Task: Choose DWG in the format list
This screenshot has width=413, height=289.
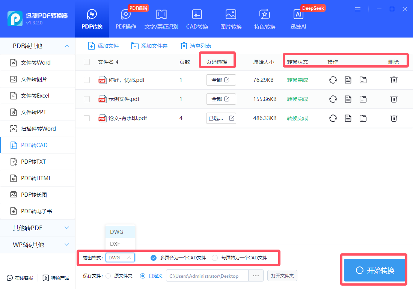Action: (x=120, y=232)
